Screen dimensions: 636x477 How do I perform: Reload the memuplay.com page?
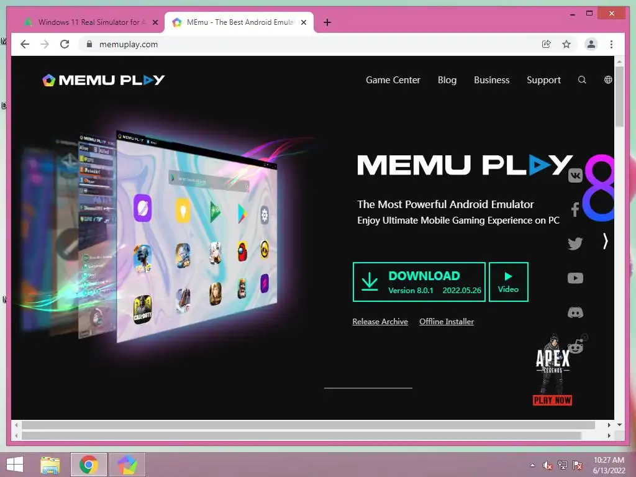point(65,44)
